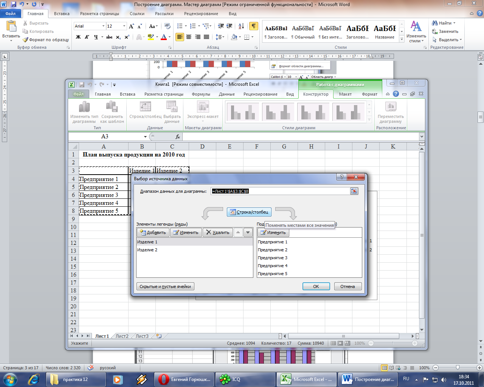The height and width of the screenshot is (387, 484).
Task: Open the Windows Start orb
Action: tap(9, 379)
